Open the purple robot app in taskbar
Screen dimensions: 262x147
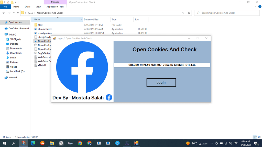point(127,143)
